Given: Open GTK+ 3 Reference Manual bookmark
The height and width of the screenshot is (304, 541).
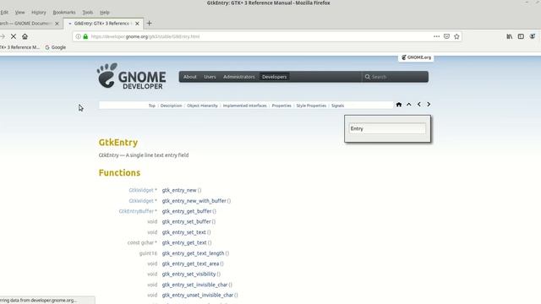Looking at the screenshot, I should [19, 47].
